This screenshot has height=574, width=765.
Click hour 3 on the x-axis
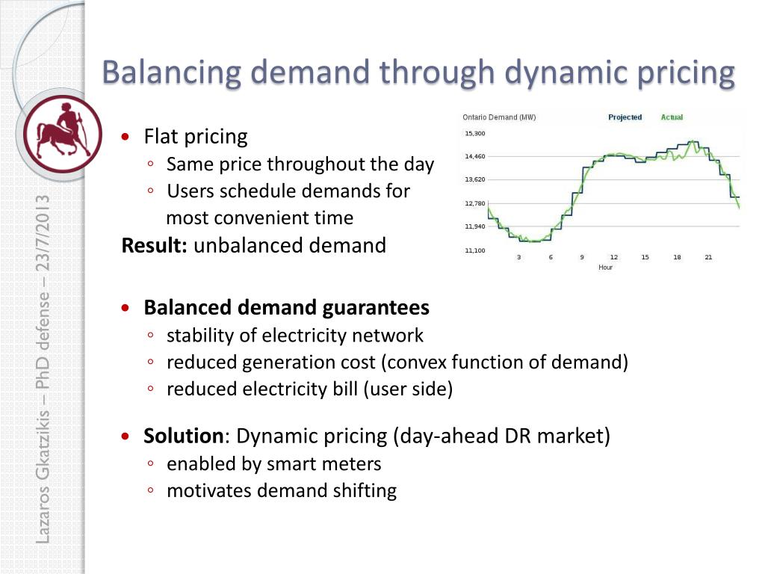point(519,257)
